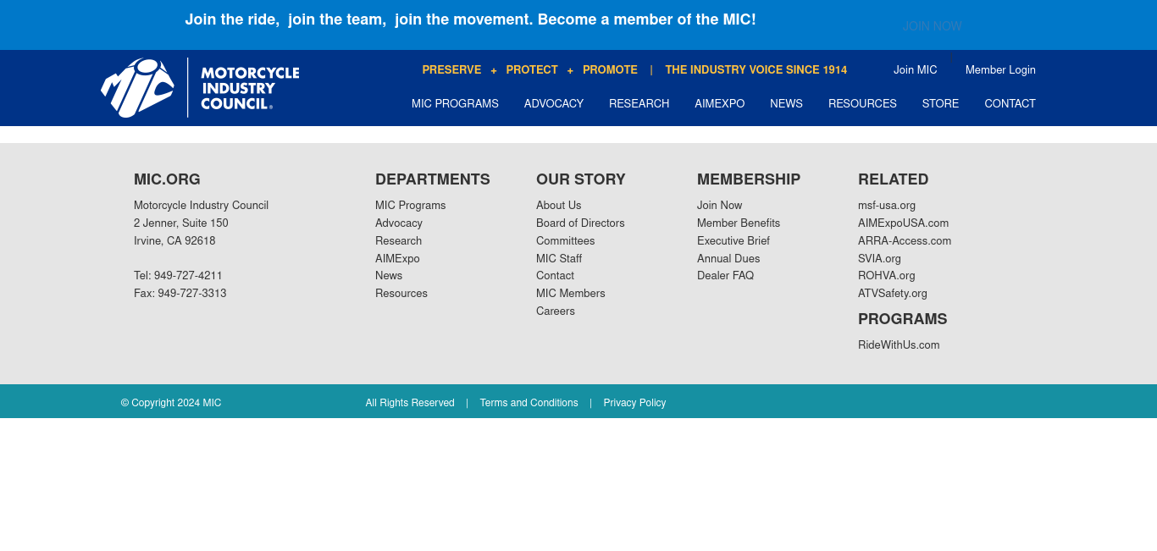Click the RELATED column heading
Screen dimensions: 1157x551
tap(894, 179)
